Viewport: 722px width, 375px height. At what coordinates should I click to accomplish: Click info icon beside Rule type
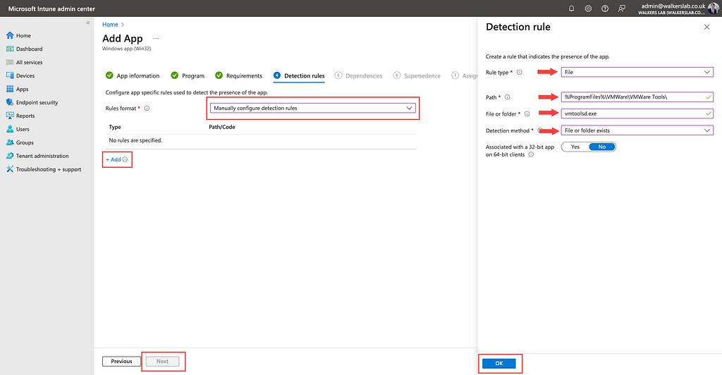pyautogui.click(x=520, y=72)
